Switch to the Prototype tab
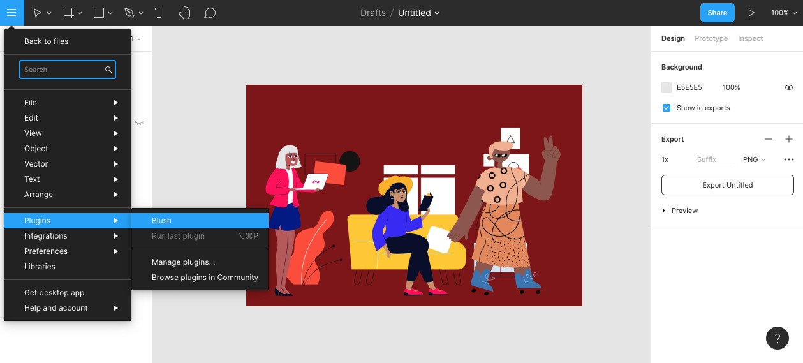Screen dimensions: 803x363 tap(711, 38)
